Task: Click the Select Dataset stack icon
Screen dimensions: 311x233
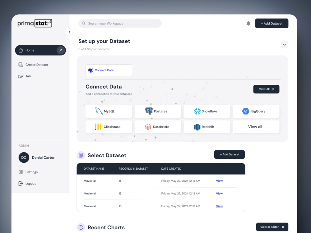Action: pos(81,155)
